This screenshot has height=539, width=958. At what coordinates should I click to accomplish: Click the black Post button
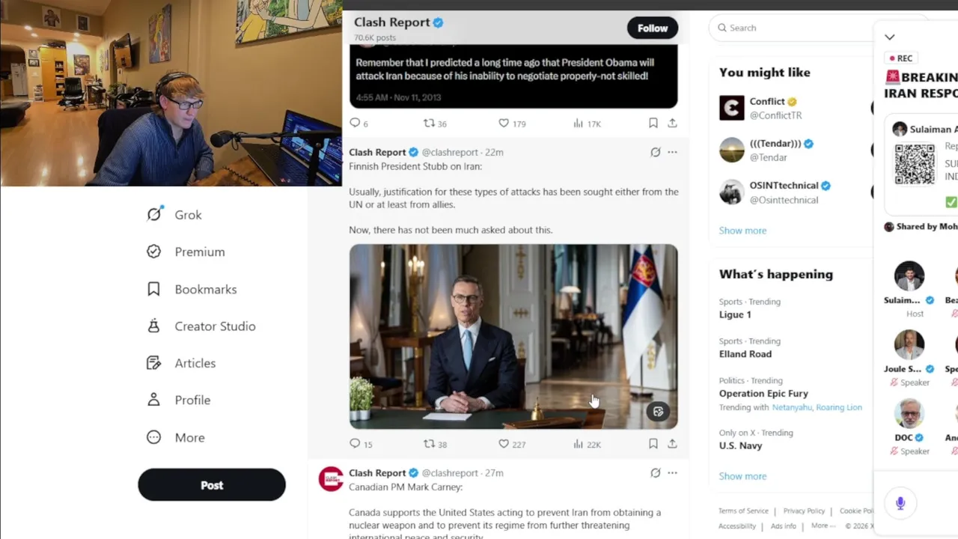(x=212, y=485)
